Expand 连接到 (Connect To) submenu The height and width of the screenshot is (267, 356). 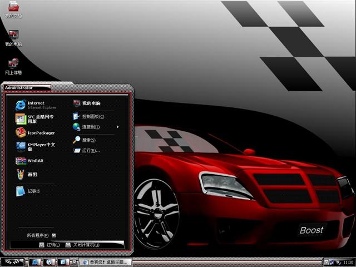click(92, 127)
